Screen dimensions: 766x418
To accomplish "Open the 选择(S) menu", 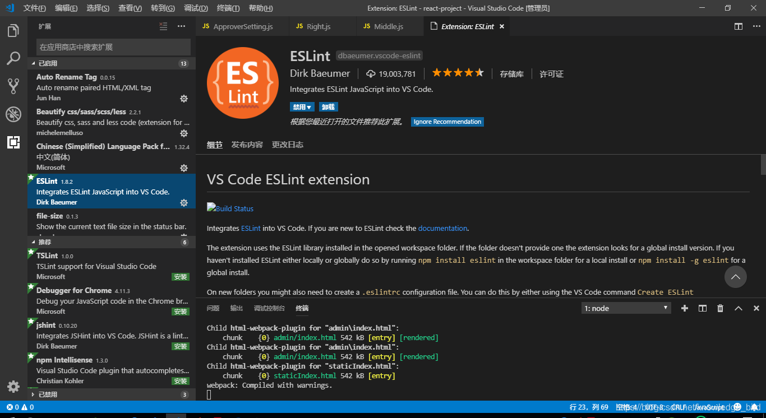I will (x=98, y=8).
